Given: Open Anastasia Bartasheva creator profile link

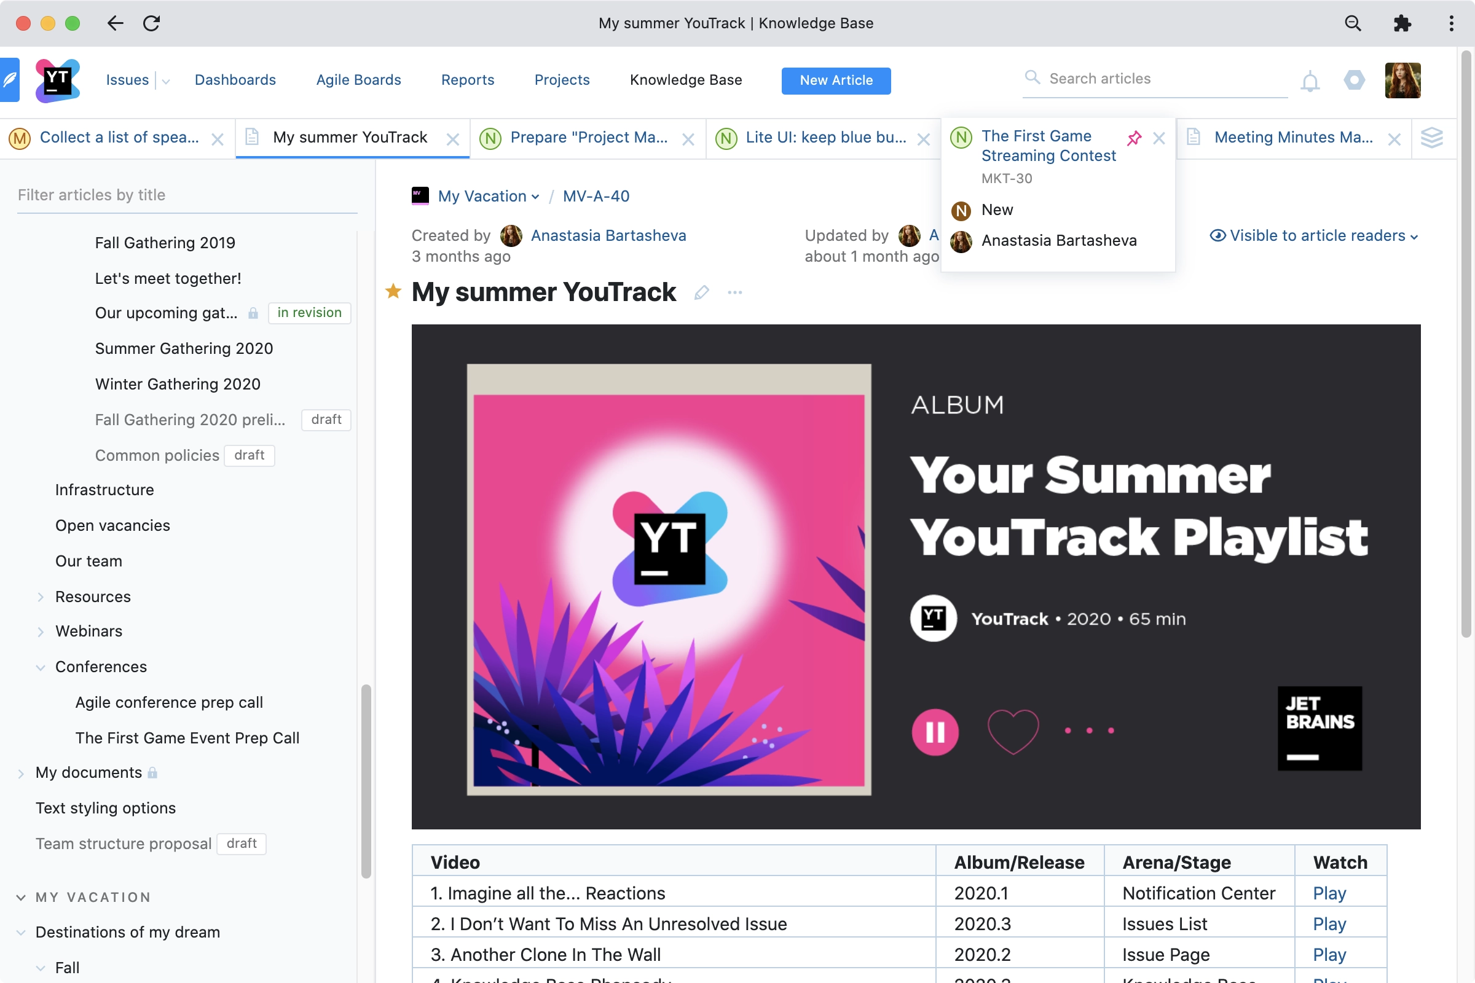Looking at the screenshot, I should coord(608,236).
